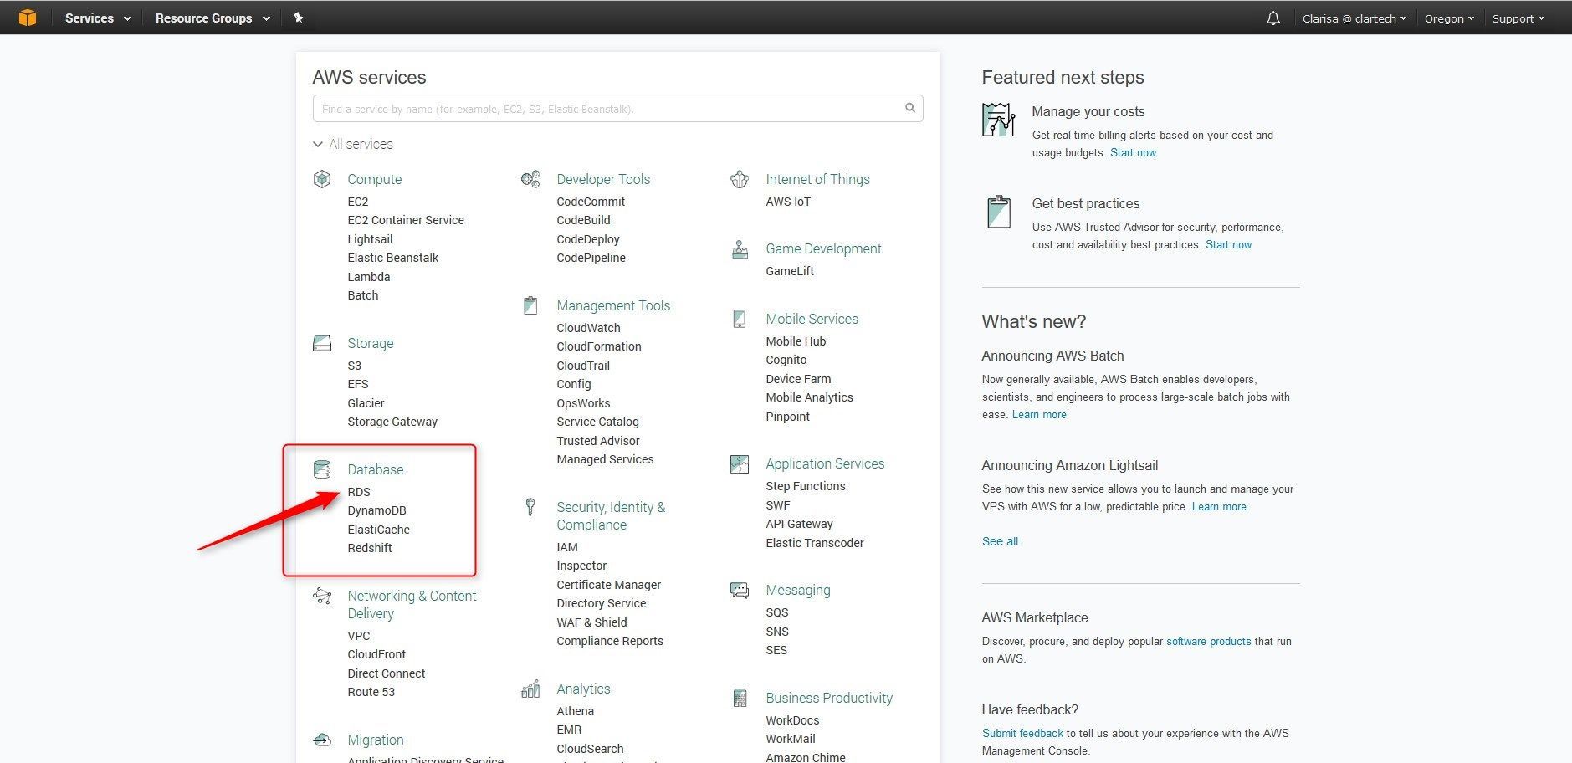Viewport: 1572px width, 763px height.
Task: Click the Messaging chat bubble icon
Action: (x=740, y=590)
